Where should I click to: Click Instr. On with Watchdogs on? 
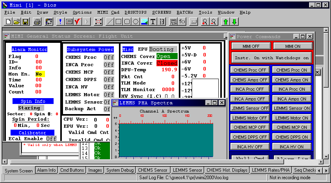point(272,58)
